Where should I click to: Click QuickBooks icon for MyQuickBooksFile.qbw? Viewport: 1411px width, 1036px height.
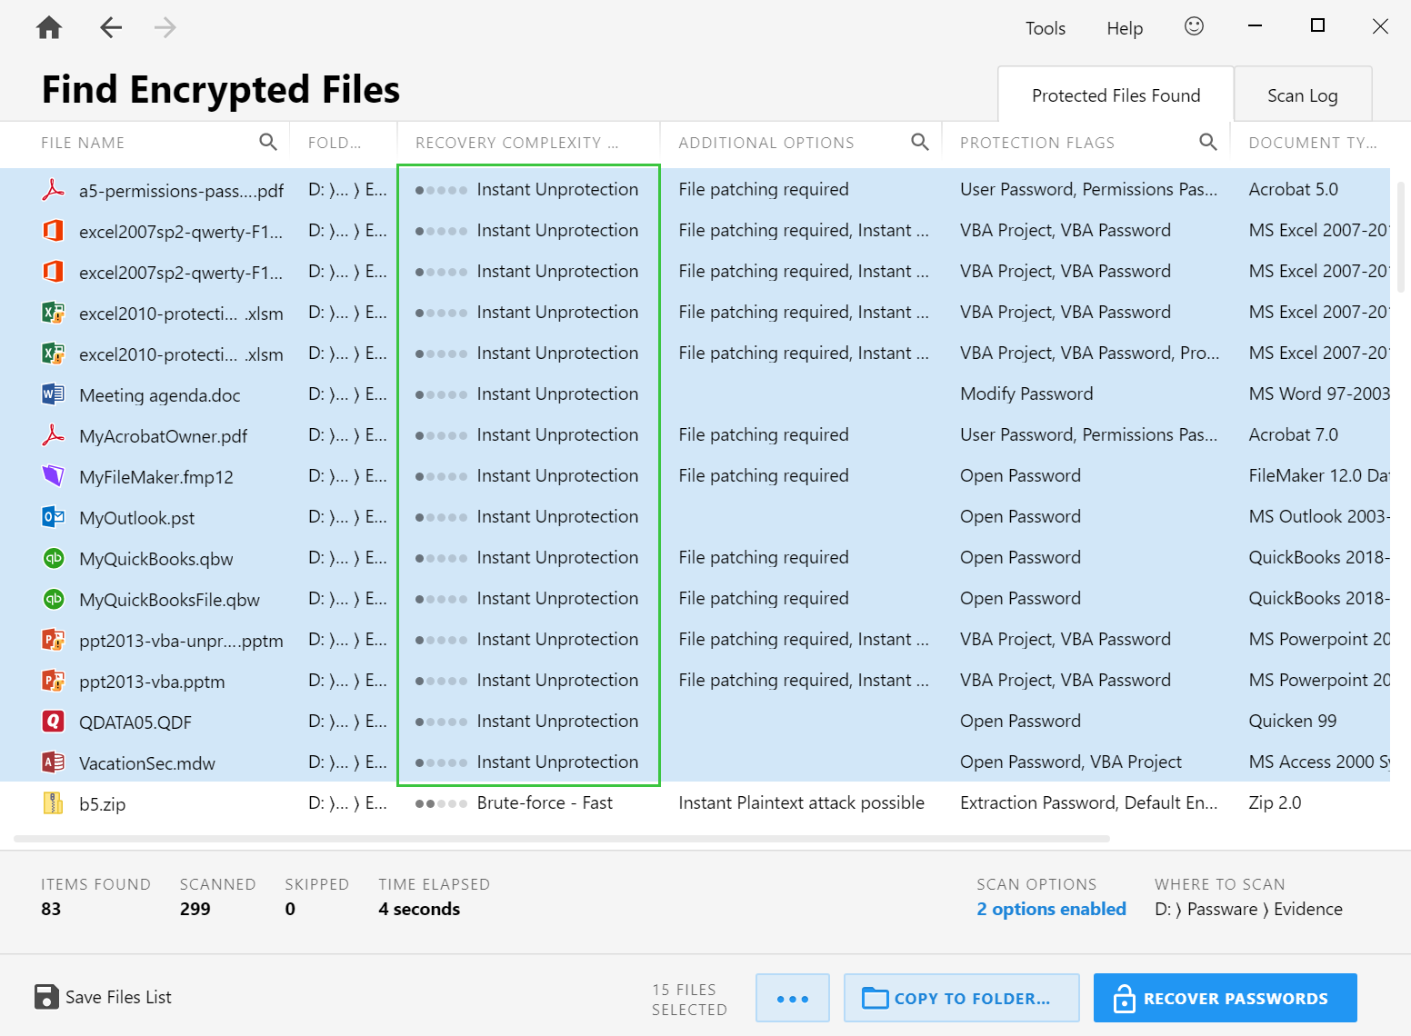click(54, 598)
